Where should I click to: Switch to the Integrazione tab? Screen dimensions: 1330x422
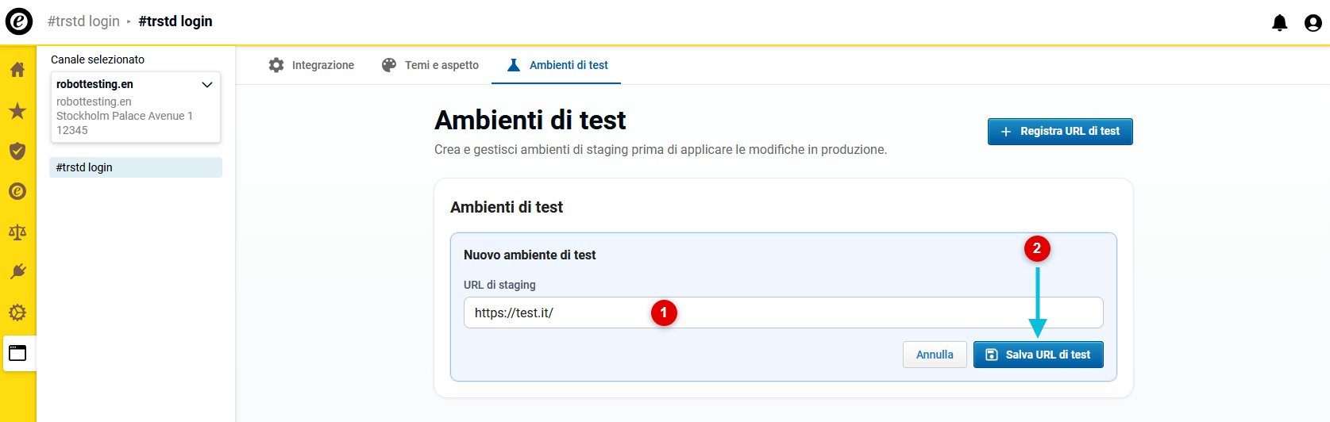[311, 65]
